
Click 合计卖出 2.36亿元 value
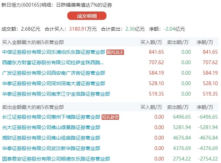[135, 29]
